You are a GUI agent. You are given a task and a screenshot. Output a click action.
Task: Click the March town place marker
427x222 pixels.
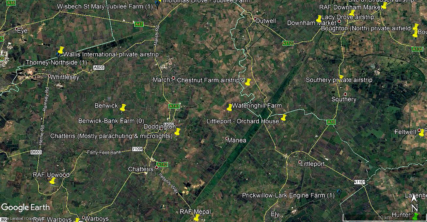tap(173, 78)
